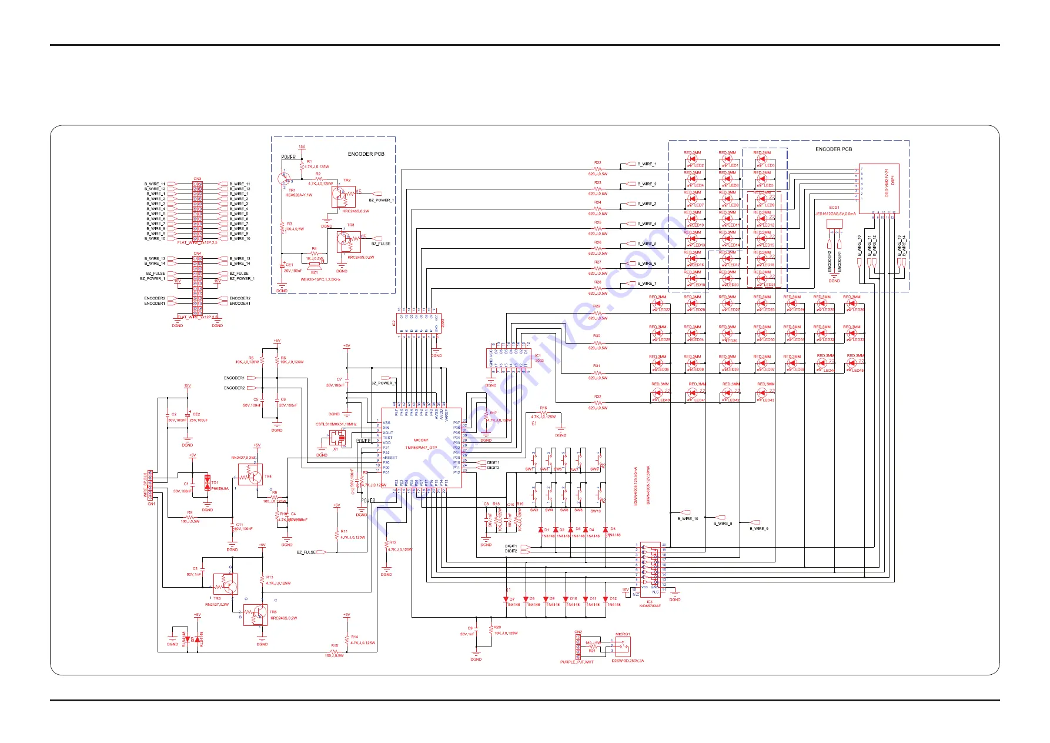Image resolution: width=1050 pixels, height=743 pixels.
Task: Click the KID65783AF part text
Action: point(650,606)
